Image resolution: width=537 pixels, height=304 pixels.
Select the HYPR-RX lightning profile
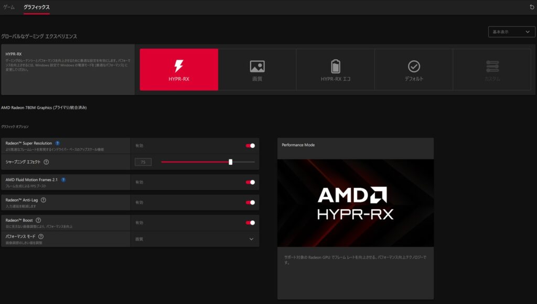pyautogui.click(x=179, y=70)
